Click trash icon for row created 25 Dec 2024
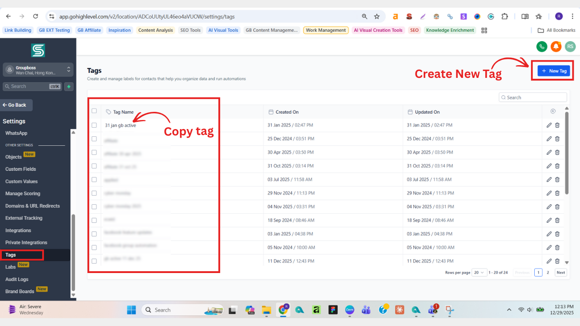 click(x=557, y=139)
